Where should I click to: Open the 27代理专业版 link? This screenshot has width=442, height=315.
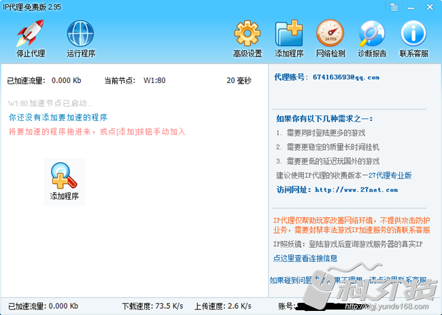[x=390, y=175]
